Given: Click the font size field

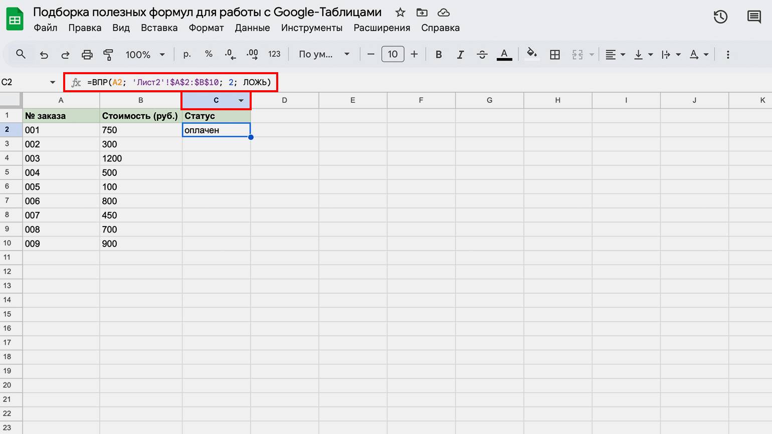Looking at the screenshot, I should tap(393, 54).
